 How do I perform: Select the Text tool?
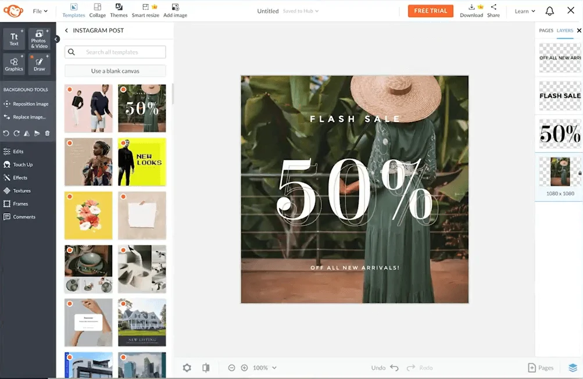tap(13, 40)
